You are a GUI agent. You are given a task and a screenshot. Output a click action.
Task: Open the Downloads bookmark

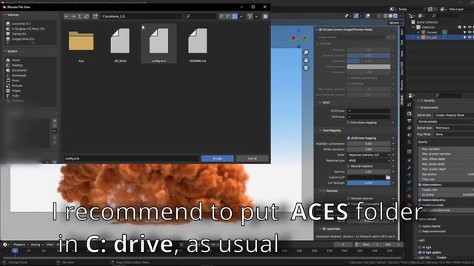pyautogui.click(x=19, y=75)
